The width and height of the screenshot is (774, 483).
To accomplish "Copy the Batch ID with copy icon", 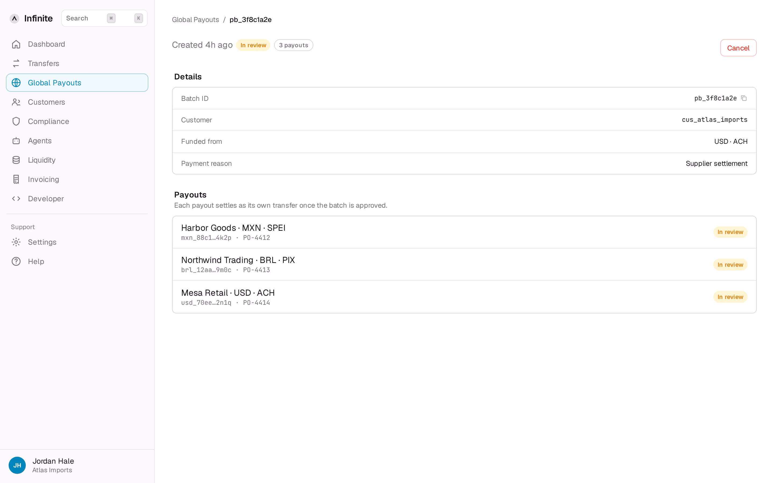I will (744, 98).
